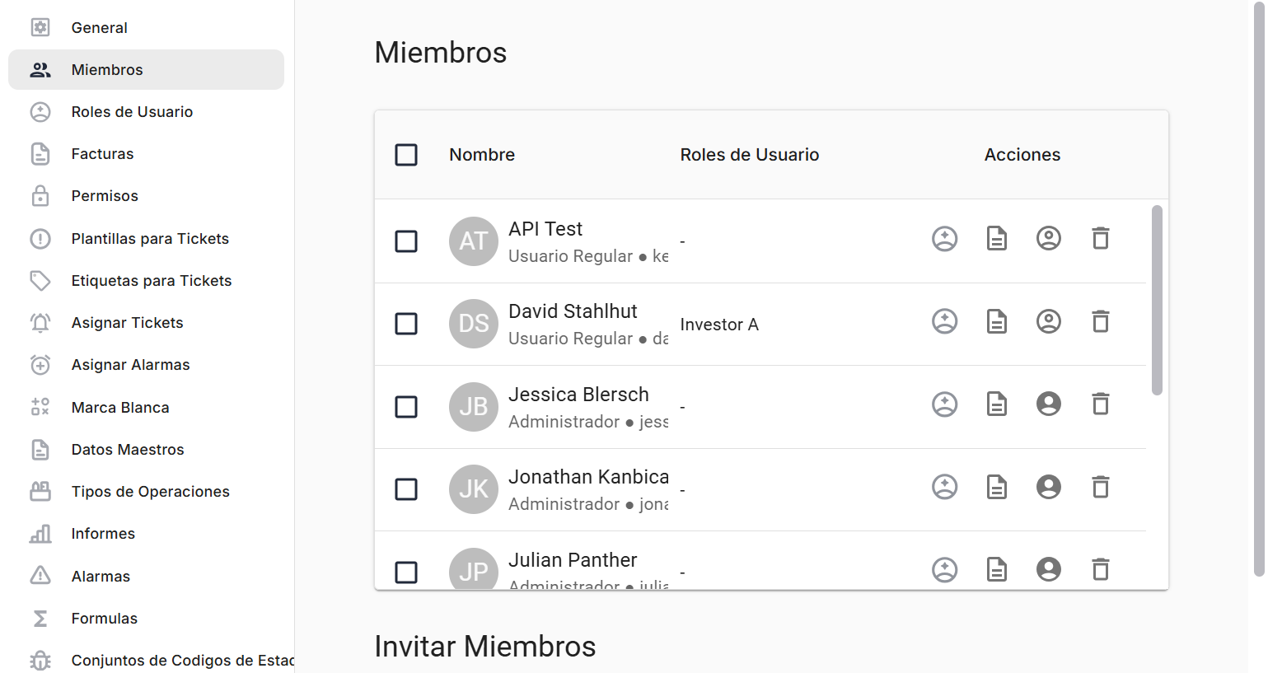Delete Julian Panther with trash icon
The width and height of the screenshot is (1268, 673).
(1101, 569)
